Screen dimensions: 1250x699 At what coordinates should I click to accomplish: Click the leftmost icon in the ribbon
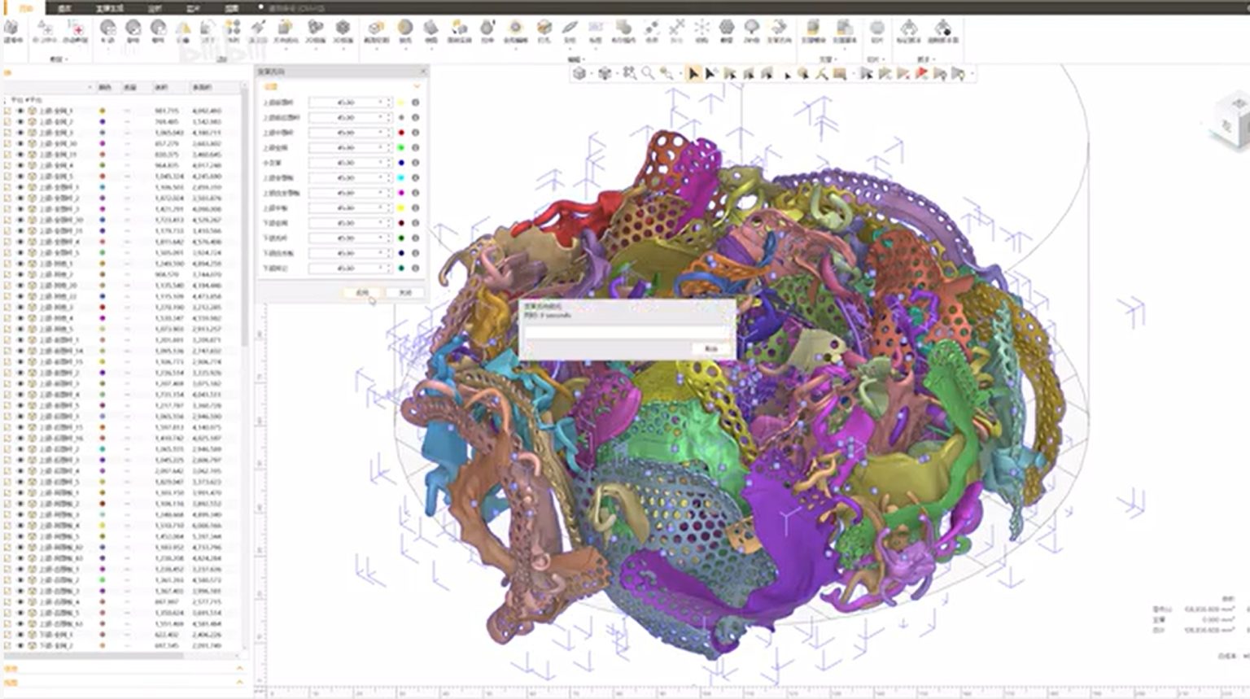pyautogui.click(x=11, y=28)
